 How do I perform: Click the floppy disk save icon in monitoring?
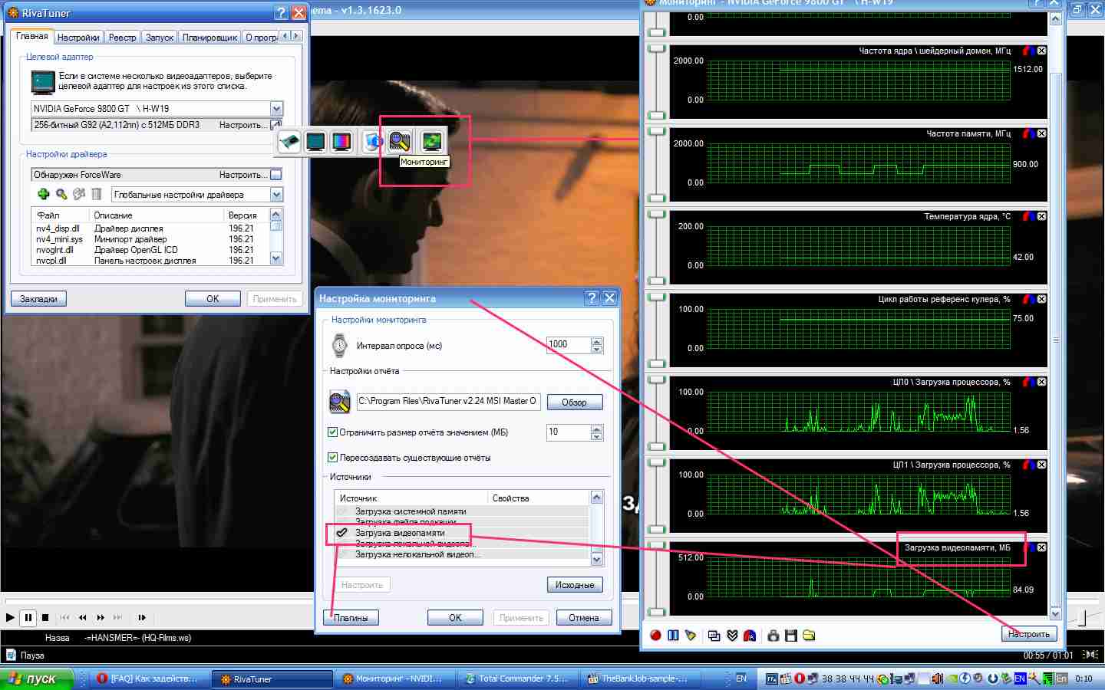click(x=790, y=636)
